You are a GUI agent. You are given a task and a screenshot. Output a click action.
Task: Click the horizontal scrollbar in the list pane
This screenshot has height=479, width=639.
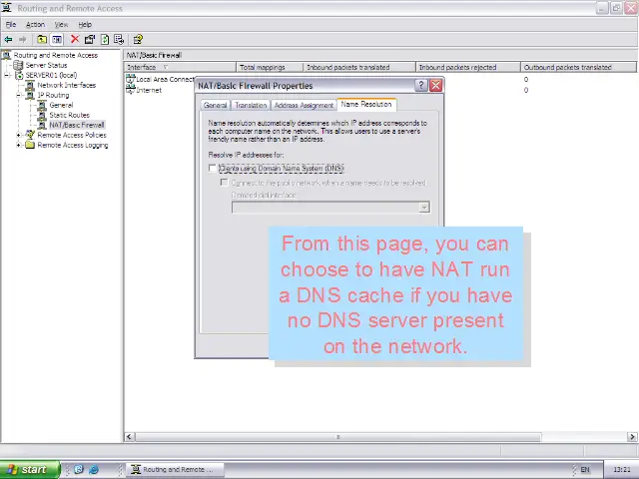pos(379,437)
